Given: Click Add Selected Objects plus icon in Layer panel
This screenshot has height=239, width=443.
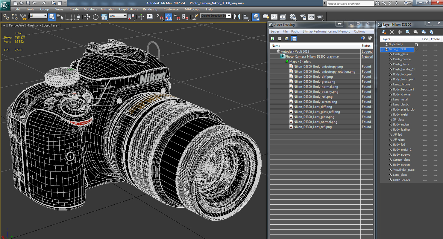Looking at the screenshot, I should click(x=400, y=32).
